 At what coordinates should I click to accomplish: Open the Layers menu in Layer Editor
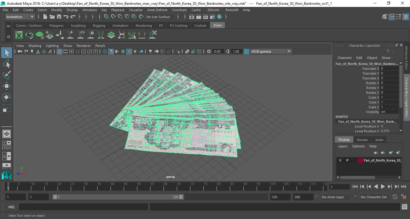[x=343, y=146]
